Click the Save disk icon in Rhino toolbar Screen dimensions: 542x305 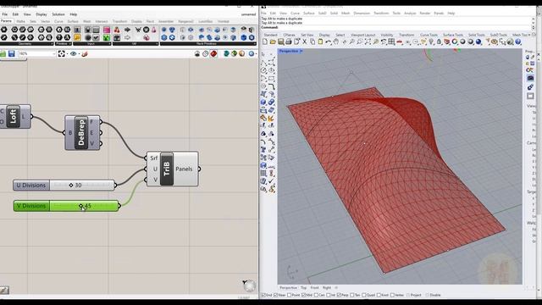tap(280, 42)
